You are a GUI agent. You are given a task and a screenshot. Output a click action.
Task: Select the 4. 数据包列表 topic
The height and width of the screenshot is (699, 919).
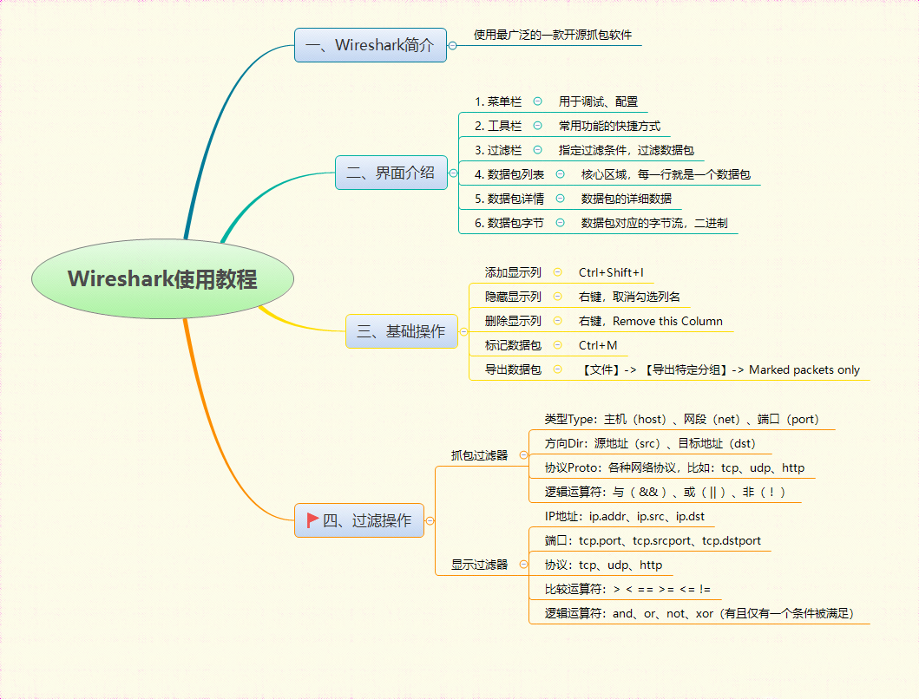(x=509, y=174)
